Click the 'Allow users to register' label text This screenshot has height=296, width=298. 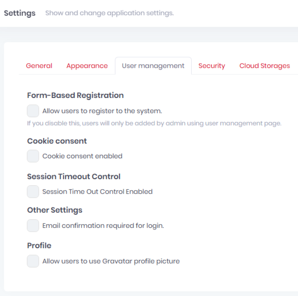pyautogui.click(x=102, y=111)
